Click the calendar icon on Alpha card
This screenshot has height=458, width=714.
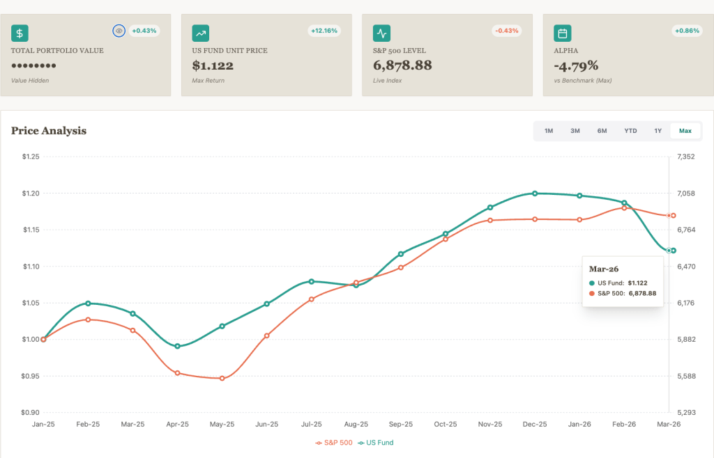[562, 33]
